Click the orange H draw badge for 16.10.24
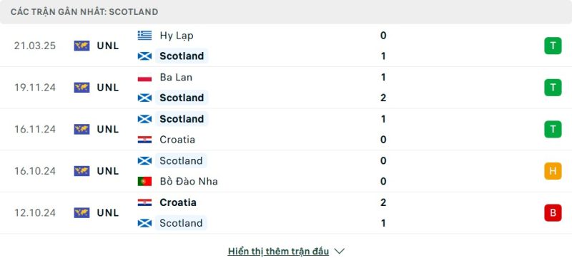This screenshot has width=572, height=258. tap(553, 171)
